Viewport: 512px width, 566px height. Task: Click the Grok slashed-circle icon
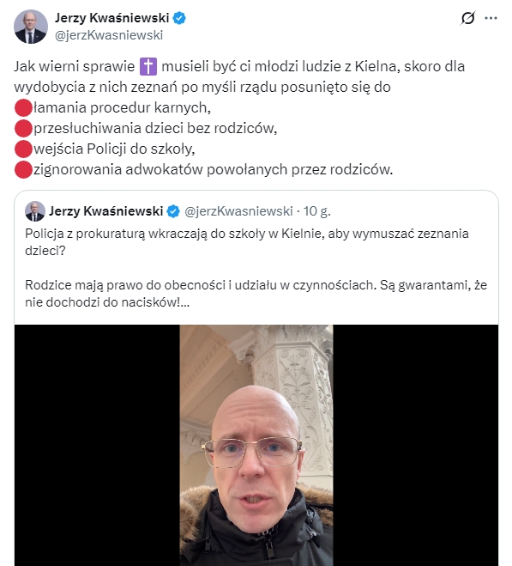tap(467, 18)
